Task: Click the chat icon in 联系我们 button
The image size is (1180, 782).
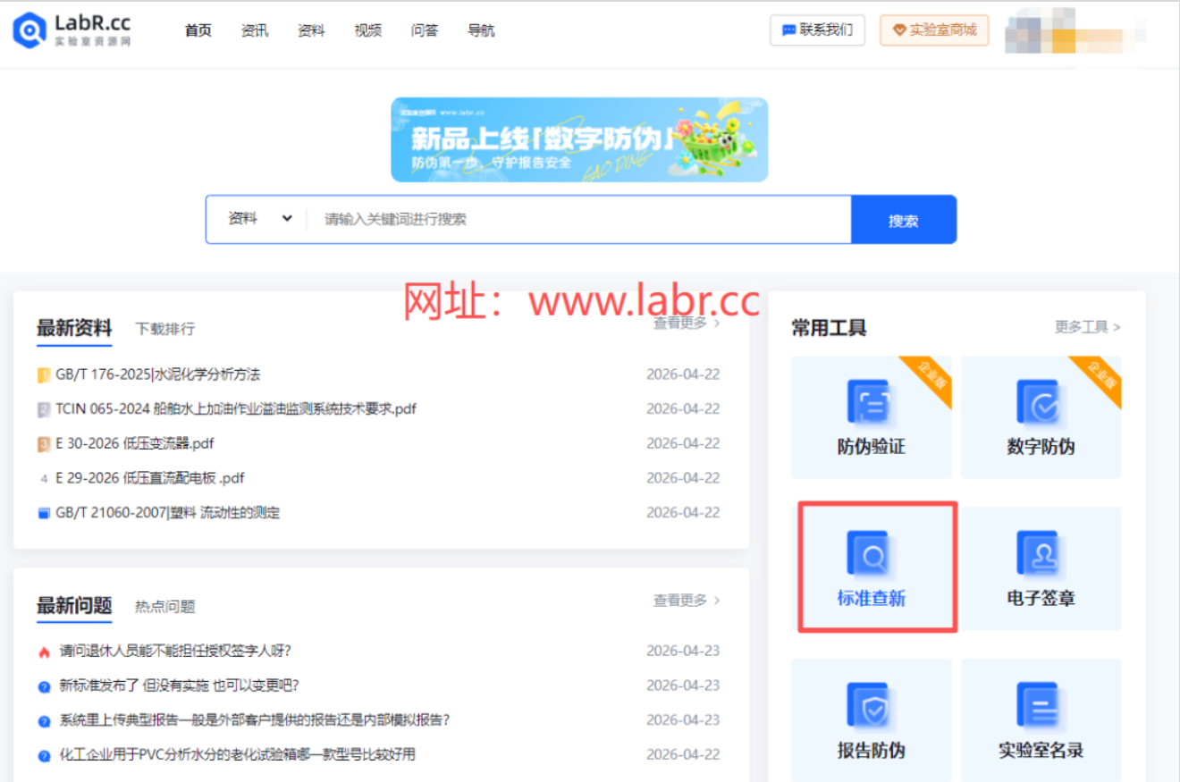Action: tap(788, 30)
